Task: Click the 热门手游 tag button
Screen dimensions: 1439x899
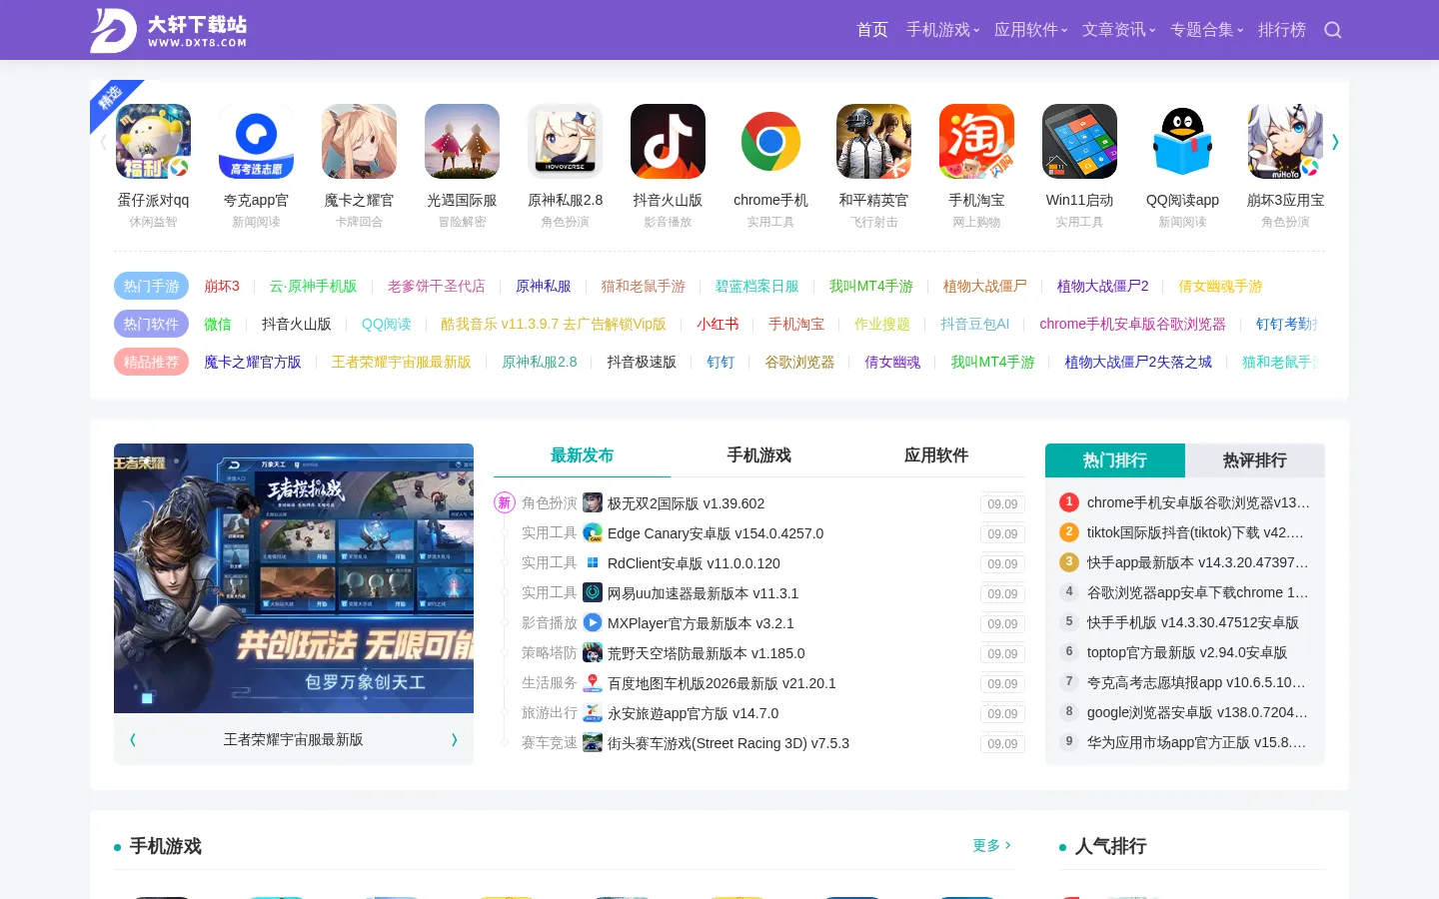Action: [151, 286]
